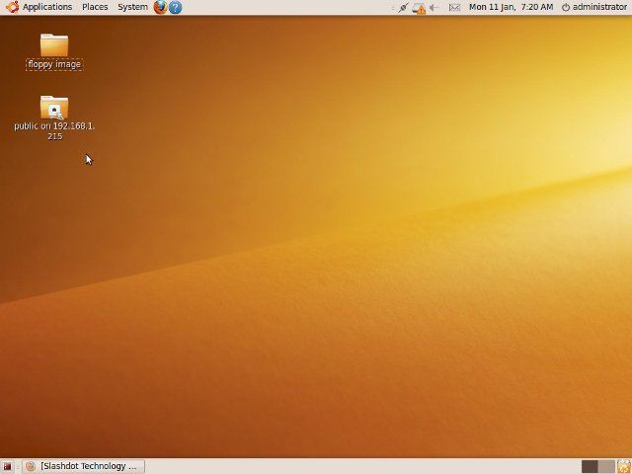Open the mail envelope indicator

pos(454,7)
